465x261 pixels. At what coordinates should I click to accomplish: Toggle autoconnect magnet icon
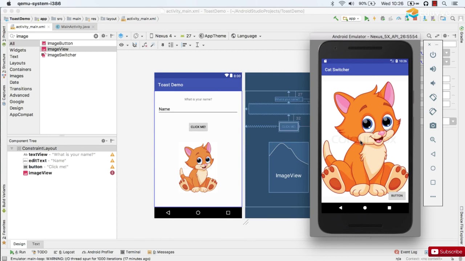[x=134, y=45]
